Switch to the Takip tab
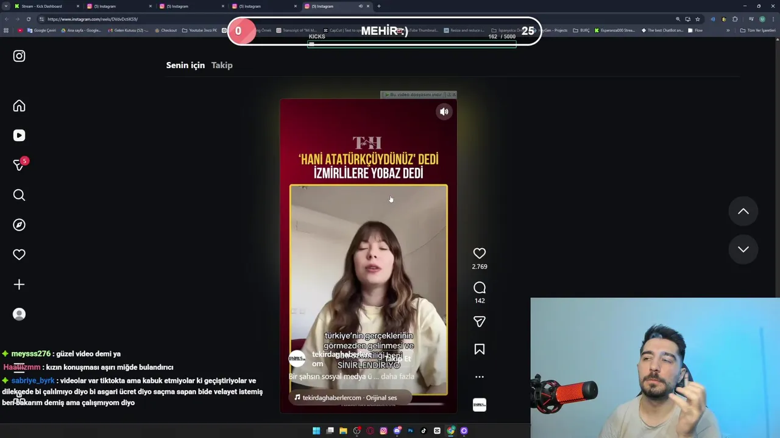Screen dimensions: 780x438 [222, 65]
